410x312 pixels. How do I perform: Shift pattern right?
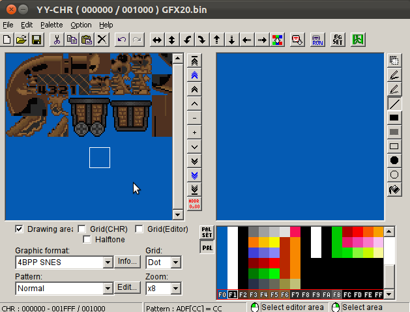(262, 40)
